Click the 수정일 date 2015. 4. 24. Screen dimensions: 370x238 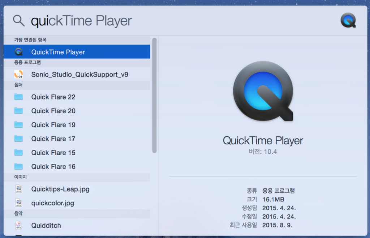[x=279, y=217]
